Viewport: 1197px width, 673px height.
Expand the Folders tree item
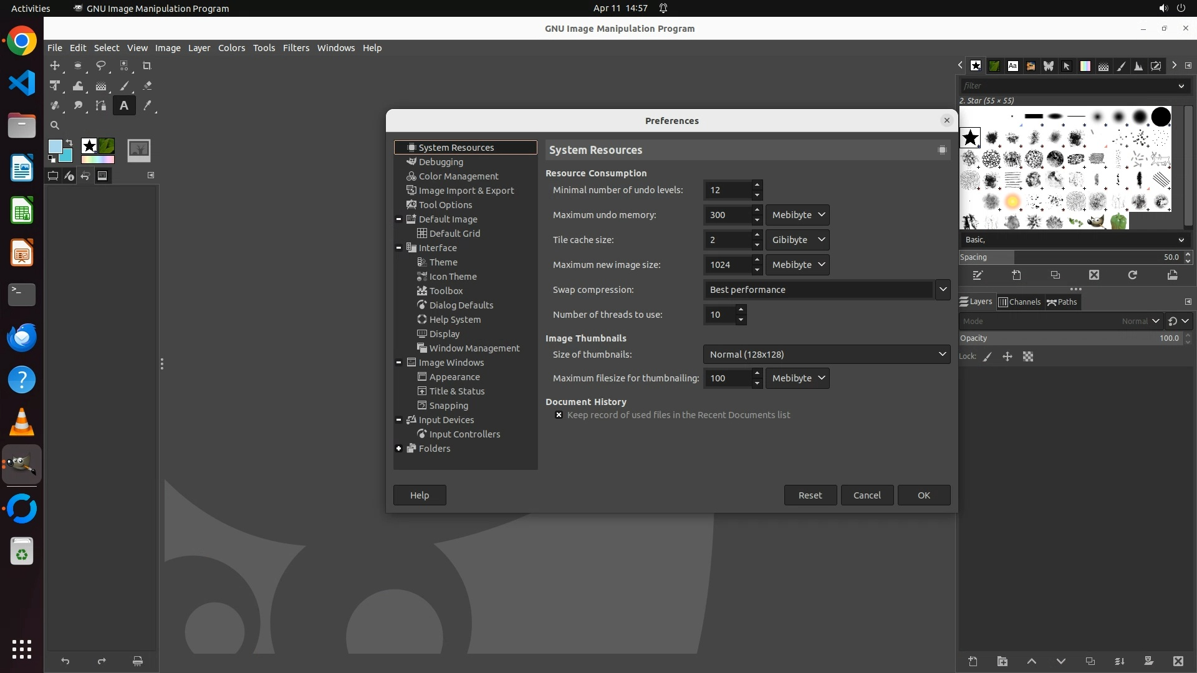[399, 449]
